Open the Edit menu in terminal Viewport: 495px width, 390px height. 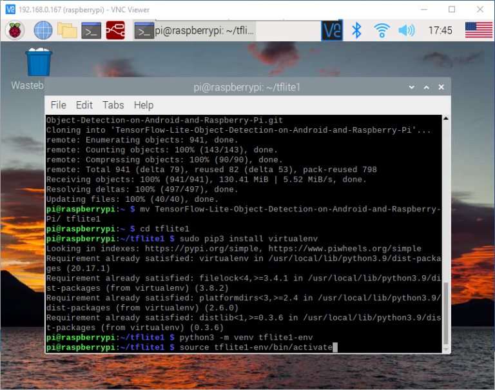point(84,105)
